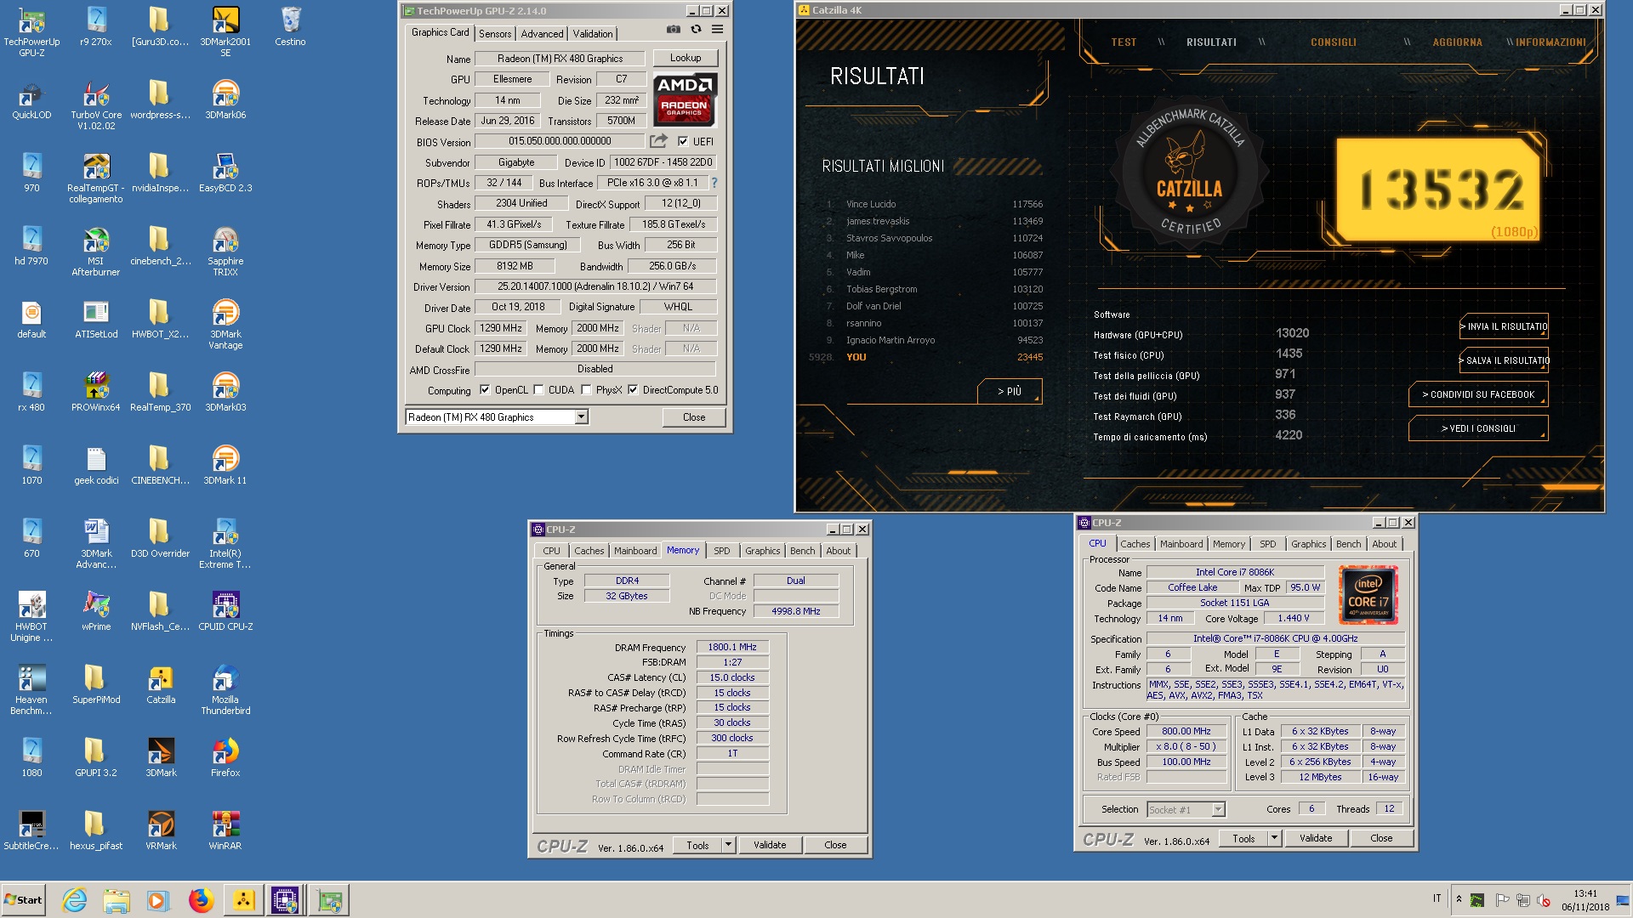Open the EasyBCD 2.3 desktop icon
This screenshot has width=1633, height=918.
[x=225, y=173]
